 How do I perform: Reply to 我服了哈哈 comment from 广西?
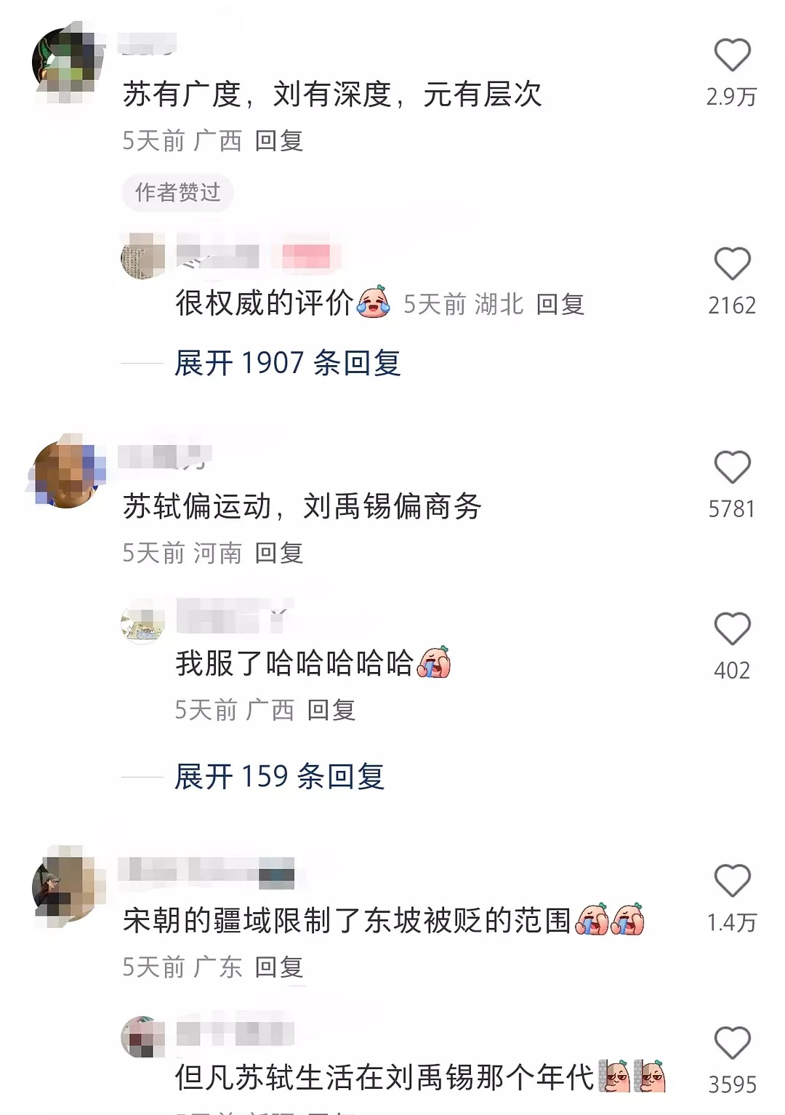[x=331, y=709]
